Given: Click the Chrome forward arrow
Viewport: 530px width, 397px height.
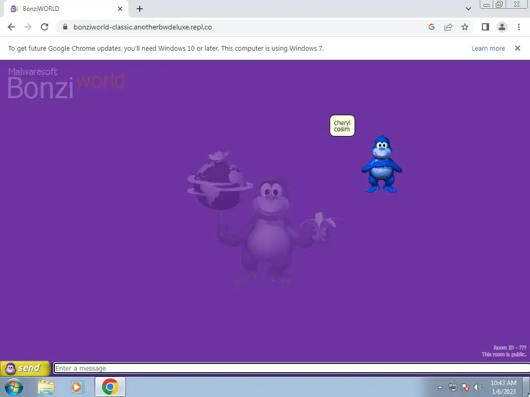Looking at the screenshot, I should (28, 27).
